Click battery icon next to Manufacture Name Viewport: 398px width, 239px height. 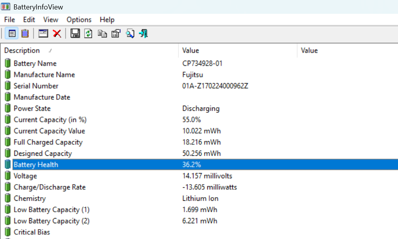[x=8, y=75]
